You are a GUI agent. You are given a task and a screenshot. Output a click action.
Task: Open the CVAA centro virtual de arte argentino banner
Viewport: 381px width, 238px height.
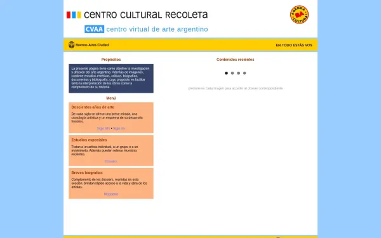tap(146, 29)
